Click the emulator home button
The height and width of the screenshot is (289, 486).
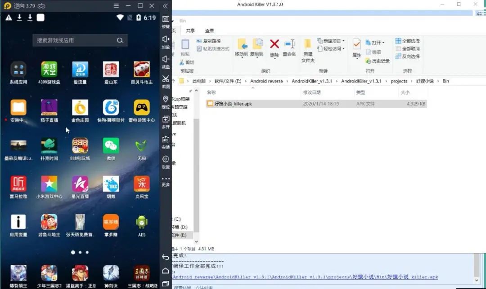(166, 271)
